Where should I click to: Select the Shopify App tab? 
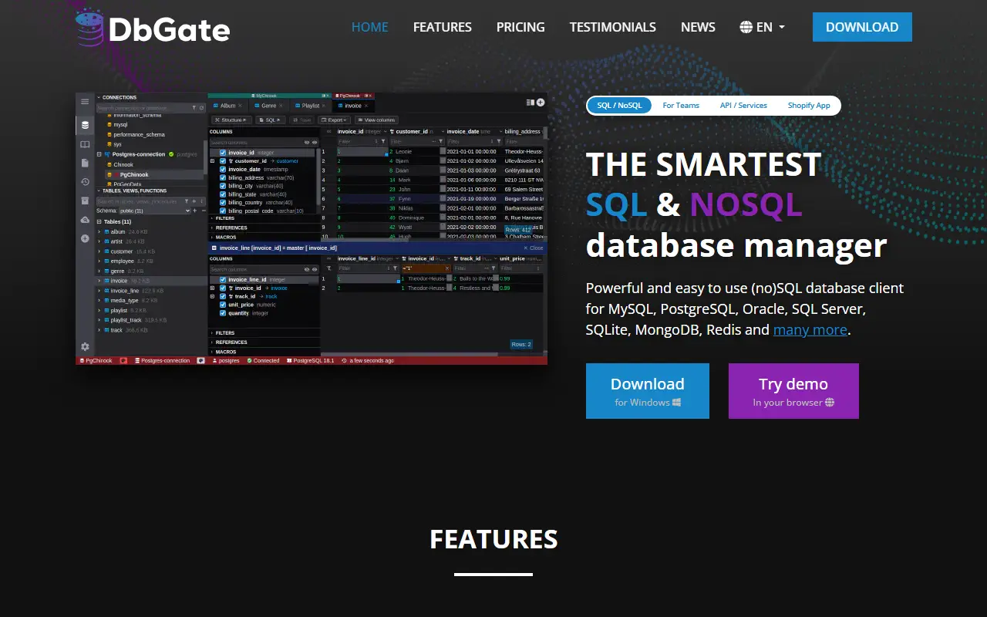tap(809, 106)
